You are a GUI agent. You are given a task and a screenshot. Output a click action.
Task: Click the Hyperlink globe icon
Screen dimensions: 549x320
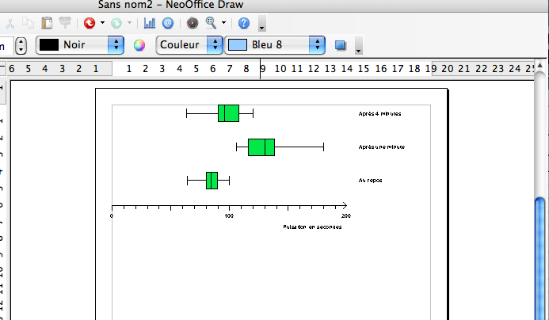tap(167, 23)
